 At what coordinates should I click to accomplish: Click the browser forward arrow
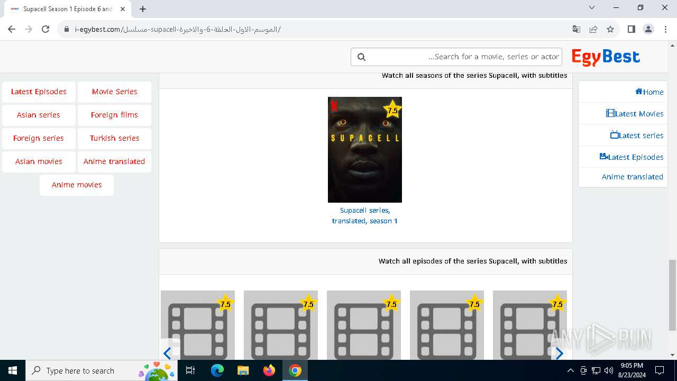(x=29, y=29)
